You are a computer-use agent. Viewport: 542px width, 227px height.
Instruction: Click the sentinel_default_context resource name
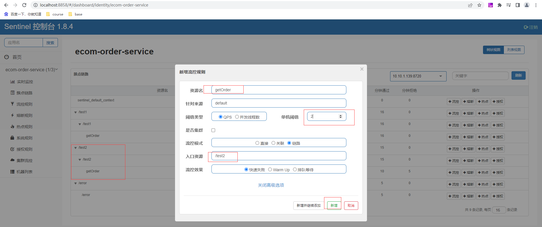coord(96,100)
